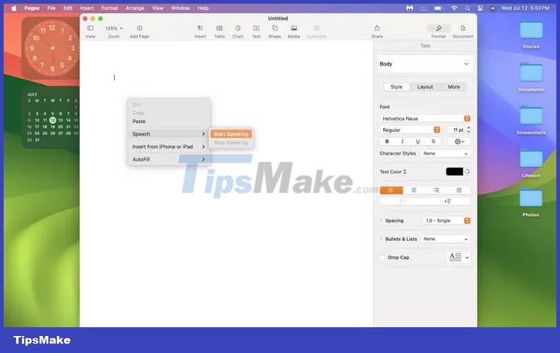Screen dimensions: 560x353
Task: Select Paste in the context menu
Action: [139, 122]
